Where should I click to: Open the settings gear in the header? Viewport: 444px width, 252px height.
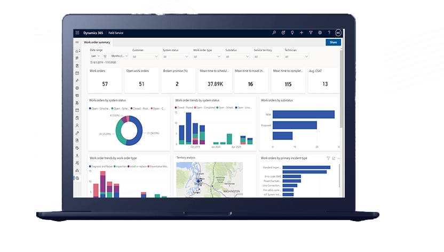point(320,33)
